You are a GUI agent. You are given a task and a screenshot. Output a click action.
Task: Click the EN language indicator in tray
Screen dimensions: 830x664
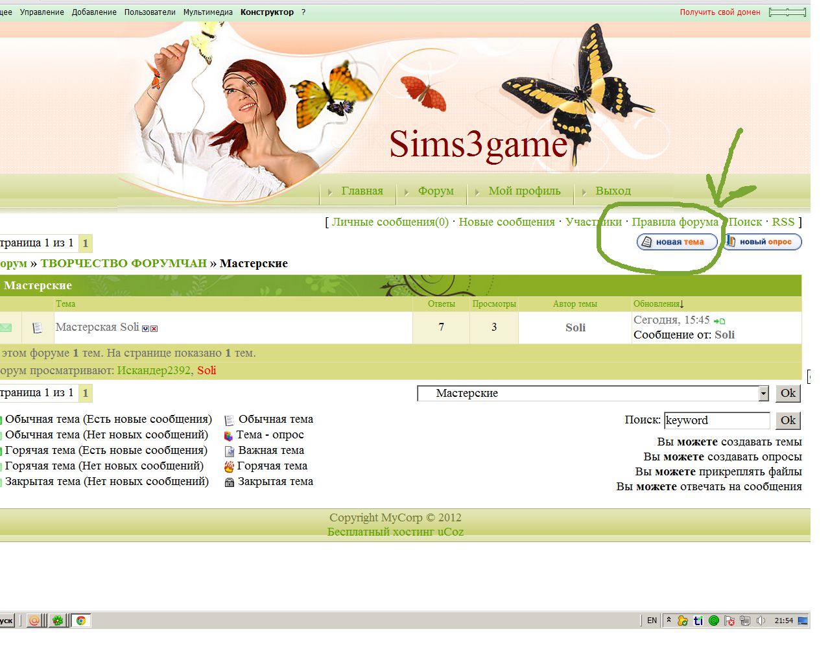[652, 621]
